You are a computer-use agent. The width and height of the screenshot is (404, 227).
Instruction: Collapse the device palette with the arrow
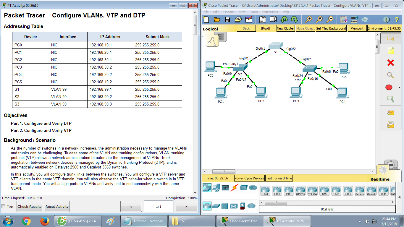tap(400, 197)
